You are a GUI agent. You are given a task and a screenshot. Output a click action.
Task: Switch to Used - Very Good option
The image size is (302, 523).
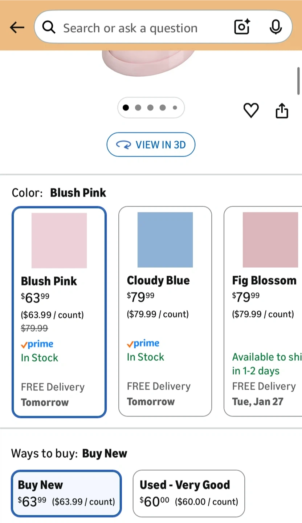[x=189, y=493]
